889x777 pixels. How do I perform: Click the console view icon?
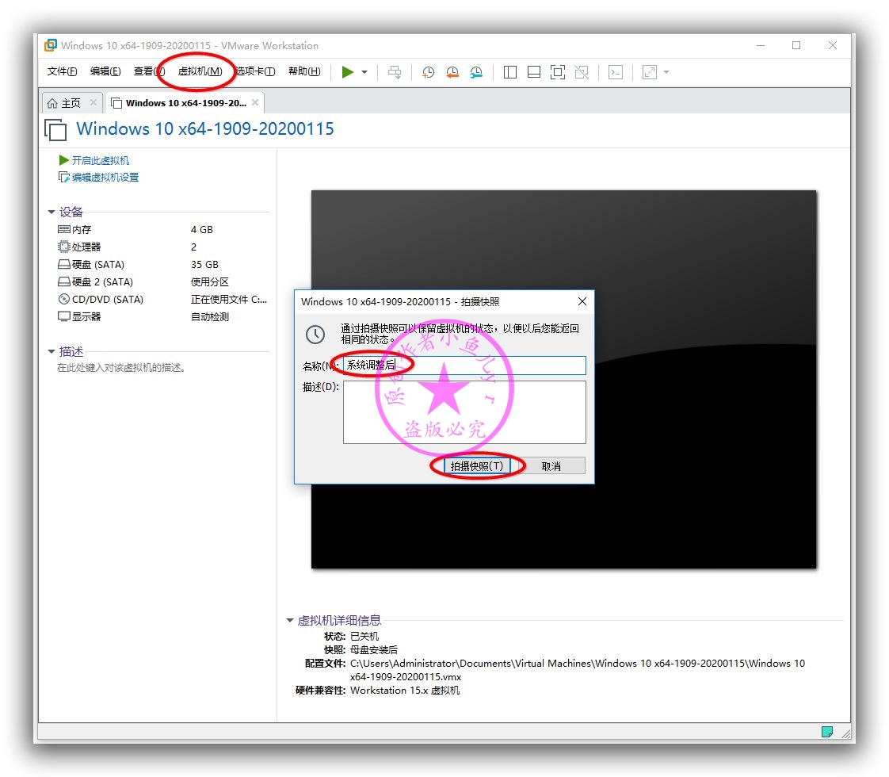615,72
